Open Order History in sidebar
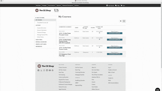This screenshot has height=91, width=162. 40,37
